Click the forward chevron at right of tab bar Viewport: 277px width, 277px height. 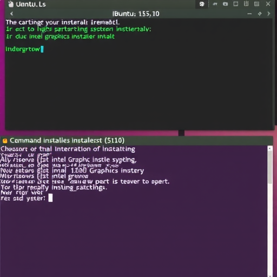point(269,14)
